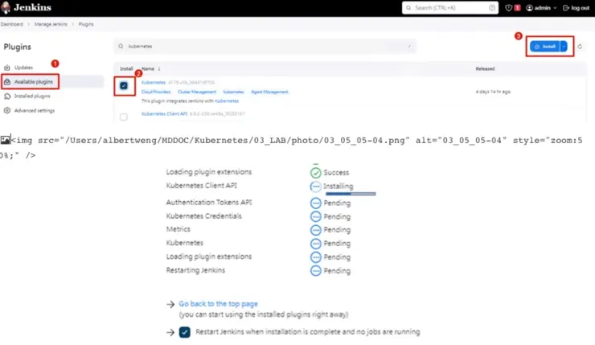
Task: Click the Cloud Providers tag
Action: [156, 92]
